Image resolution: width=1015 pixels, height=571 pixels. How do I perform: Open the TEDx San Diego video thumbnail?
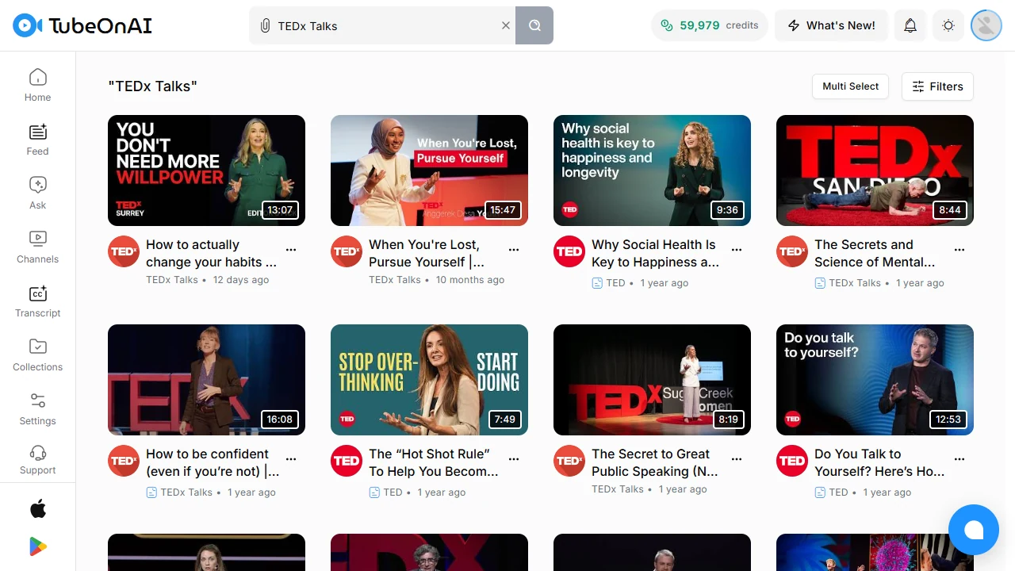tap(875, 171)
